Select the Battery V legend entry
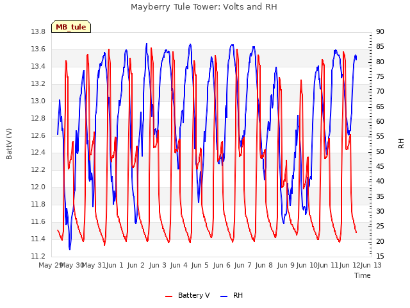The height and width of the screenshot is (308, 410). [188, 295]
